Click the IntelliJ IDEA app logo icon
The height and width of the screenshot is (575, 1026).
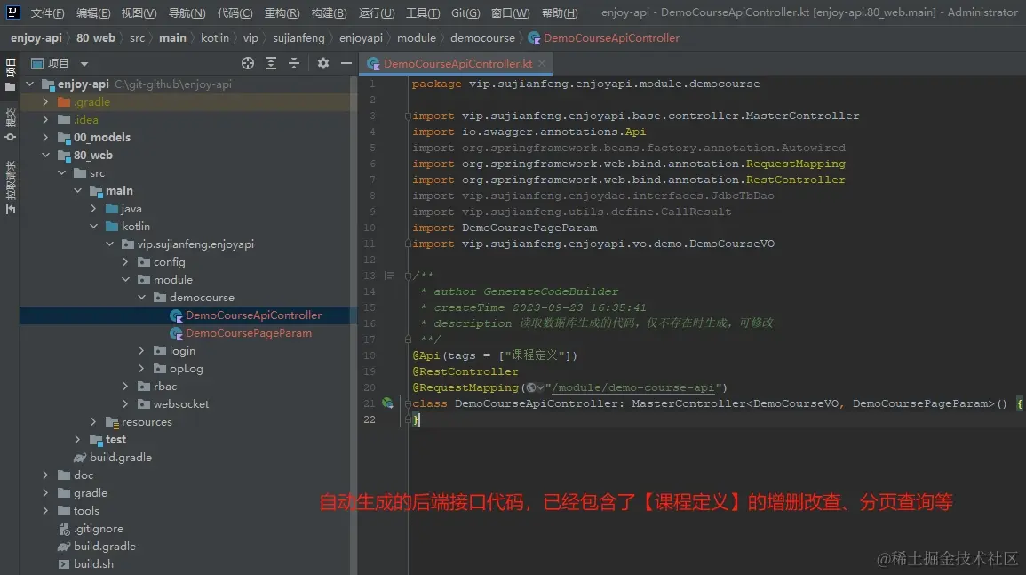click(12, 12)
